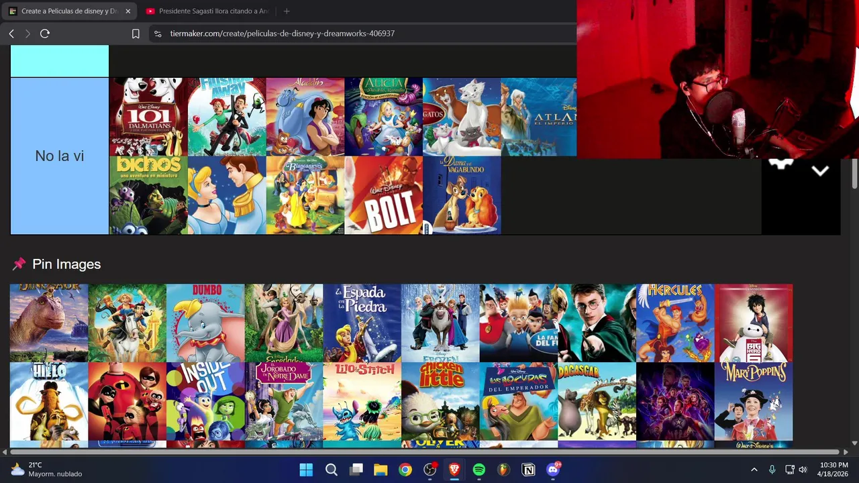Move the No la vi tier down
The height and width of the screenshot is (483, 859).
[820, 171]
